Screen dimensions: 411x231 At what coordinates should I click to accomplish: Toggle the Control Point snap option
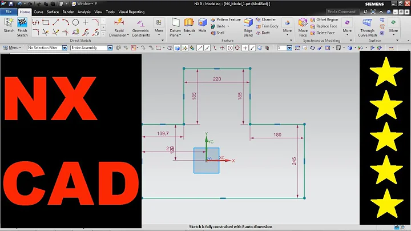pyautogui.click(x=215, y=48)
